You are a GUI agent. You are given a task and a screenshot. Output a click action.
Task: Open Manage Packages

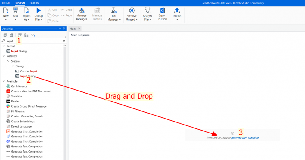point(82,14)
